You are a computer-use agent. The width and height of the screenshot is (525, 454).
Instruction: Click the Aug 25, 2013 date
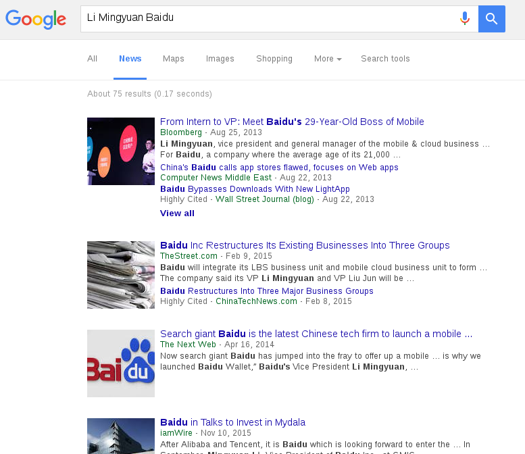click(236, 132)
